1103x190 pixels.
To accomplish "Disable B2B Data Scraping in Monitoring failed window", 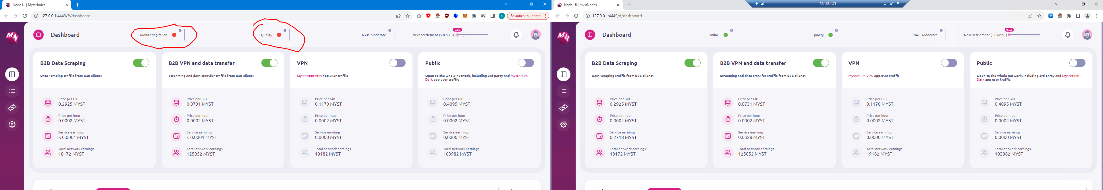I will pyautogui.click(x=141, y=63).
